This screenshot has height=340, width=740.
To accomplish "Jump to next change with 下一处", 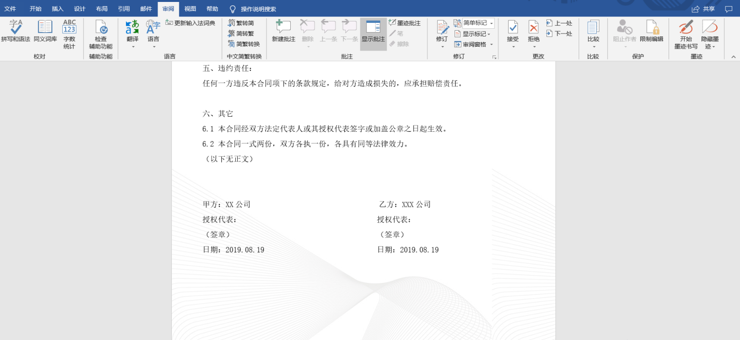I will pos(559,34).
